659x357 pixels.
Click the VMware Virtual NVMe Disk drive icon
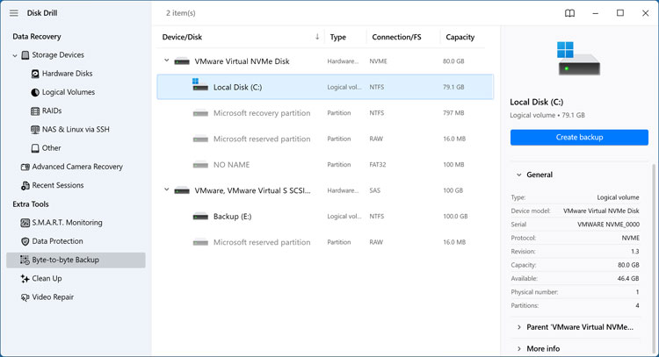click(182, 61)
